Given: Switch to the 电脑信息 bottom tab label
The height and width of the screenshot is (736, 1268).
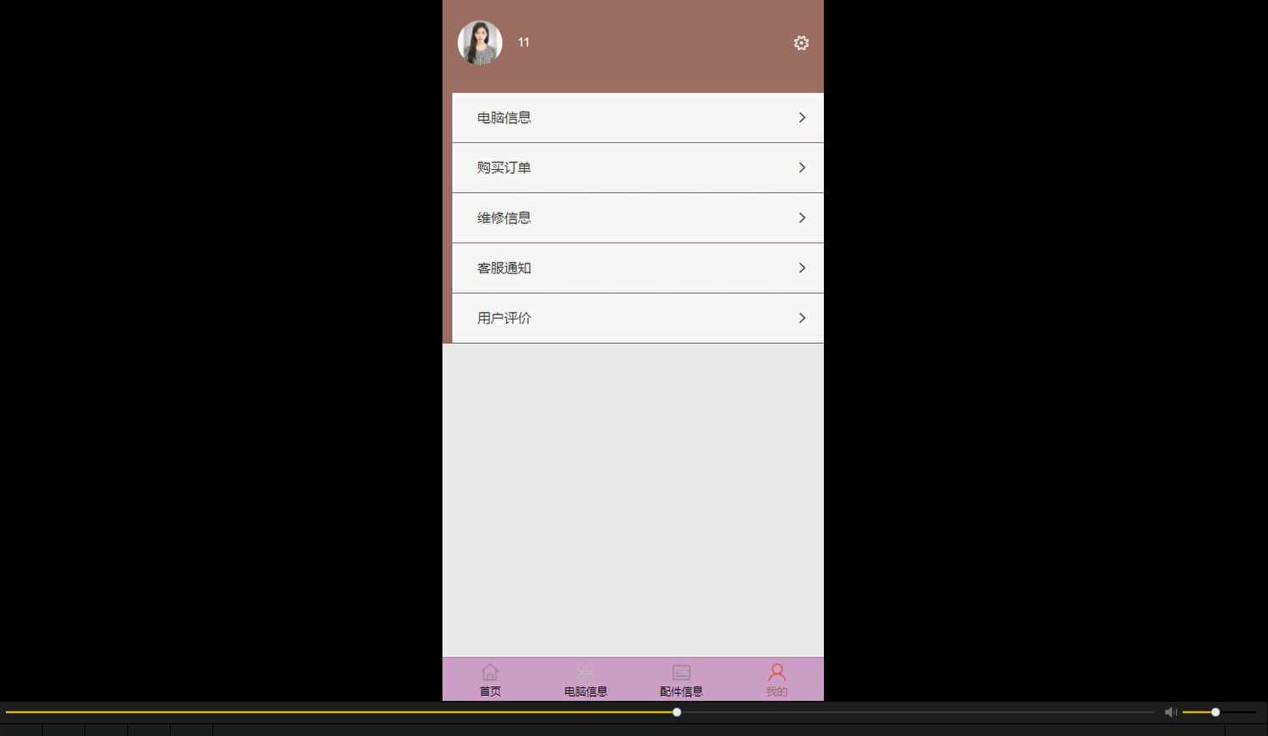Looking at the screenshot, I should point(585,692).
